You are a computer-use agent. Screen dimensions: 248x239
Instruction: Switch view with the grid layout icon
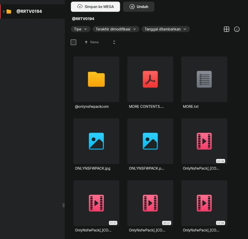click(x=227, y=29)
